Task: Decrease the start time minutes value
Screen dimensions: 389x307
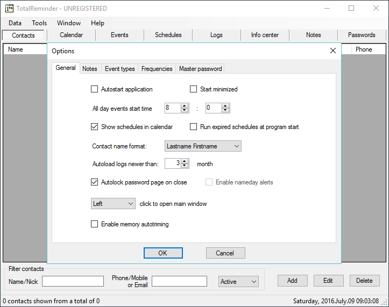Action: (225, 110)
